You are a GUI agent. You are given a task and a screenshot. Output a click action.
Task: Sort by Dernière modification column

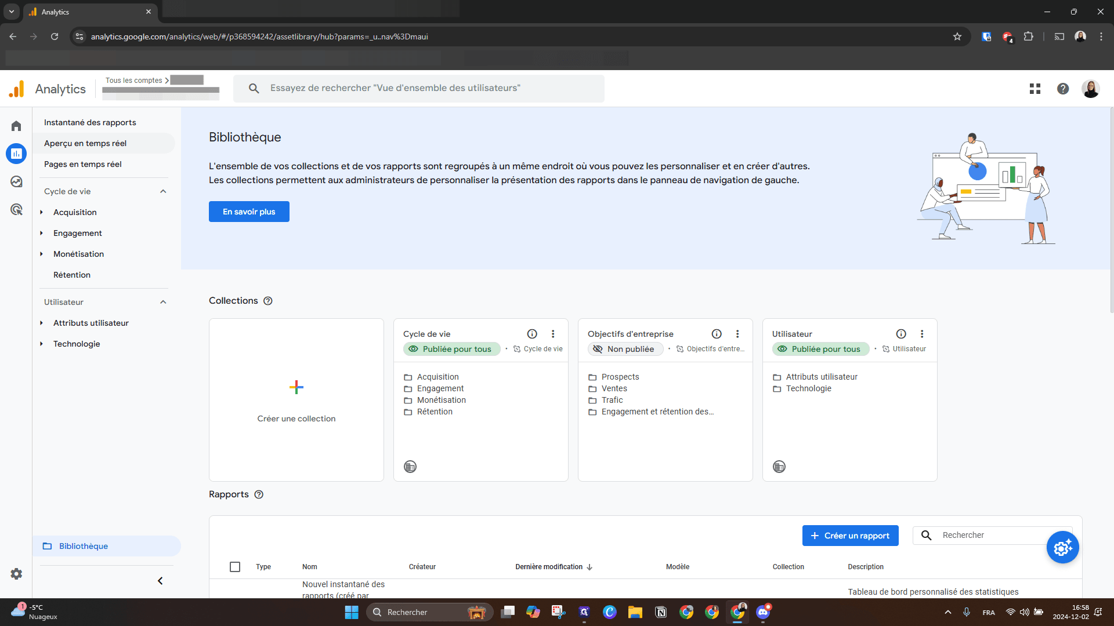pos(554,567)
